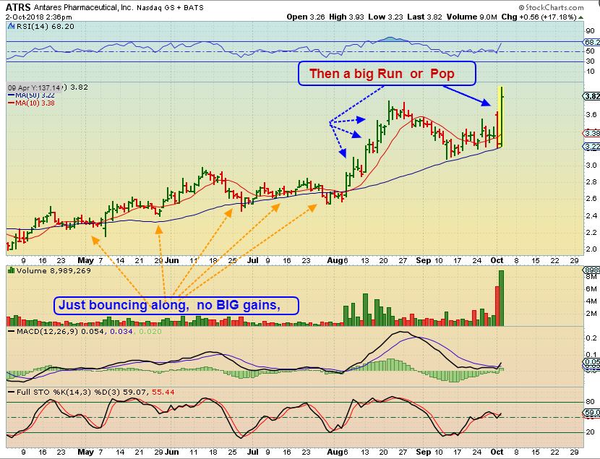The image size is (600, 459).
Task: Click the Last 3.82 value in header
Action: pyautogui.click(x=424, y=17)
